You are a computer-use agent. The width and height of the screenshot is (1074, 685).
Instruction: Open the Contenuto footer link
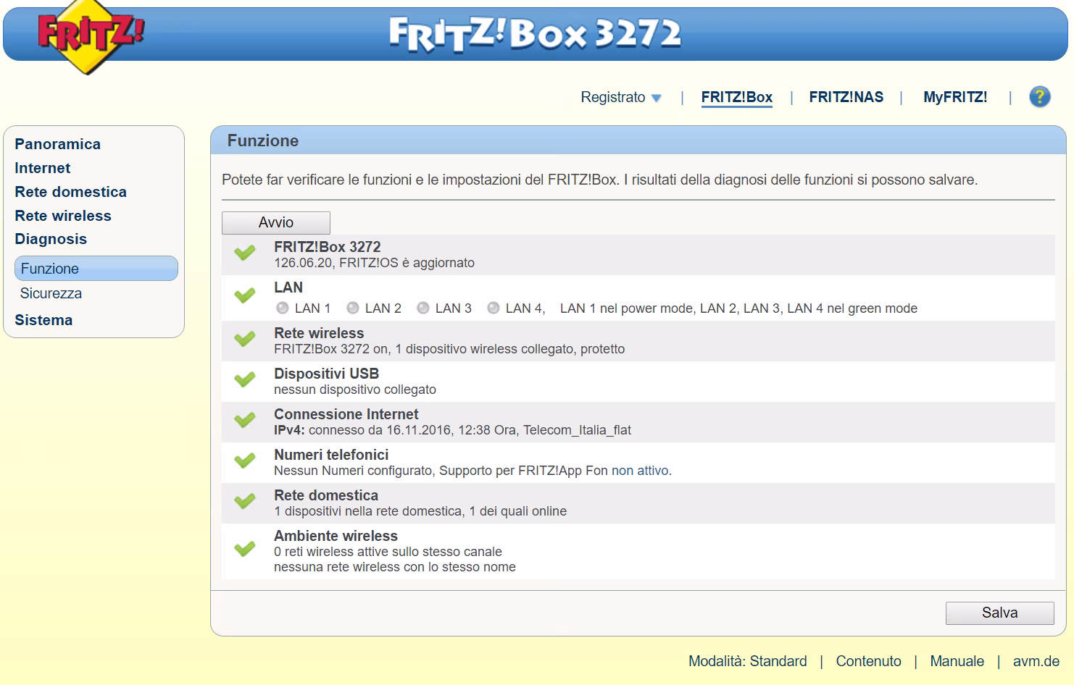(x=869, y=661)
